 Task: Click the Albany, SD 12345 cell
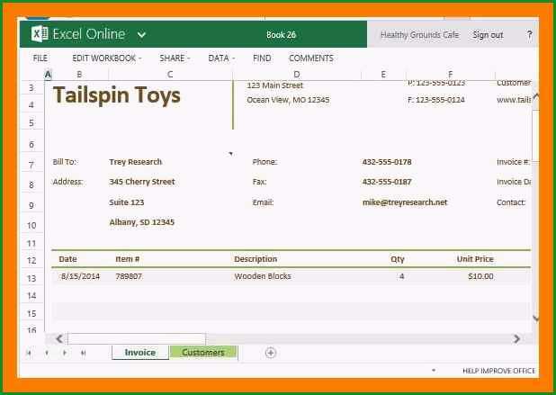[142, 222]
